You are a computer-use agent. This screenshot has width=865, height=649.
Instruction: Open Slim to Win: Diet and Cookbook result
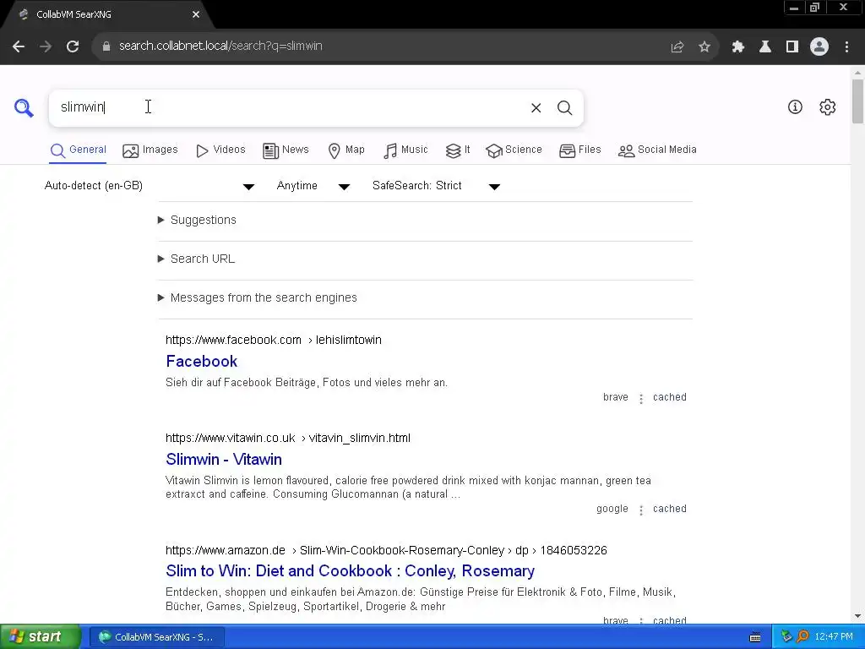click(x=350, y=571)
